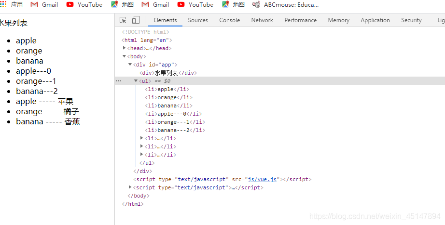Follow the js/vue.js source link

[262, 179]
